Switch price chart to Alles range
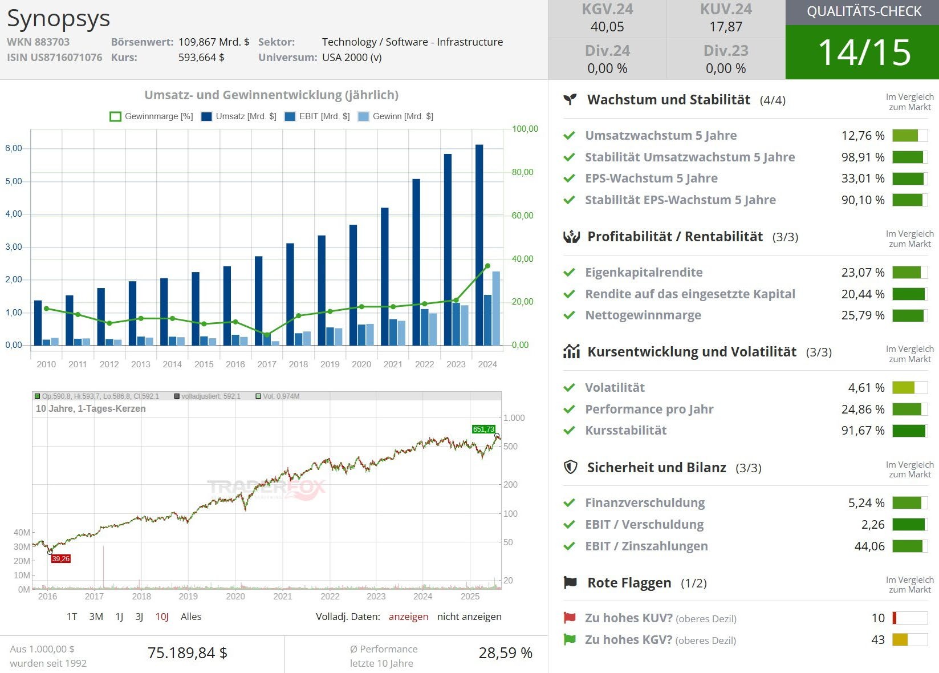The height and width of the screenshot is (673, 939). coord(191,617)
